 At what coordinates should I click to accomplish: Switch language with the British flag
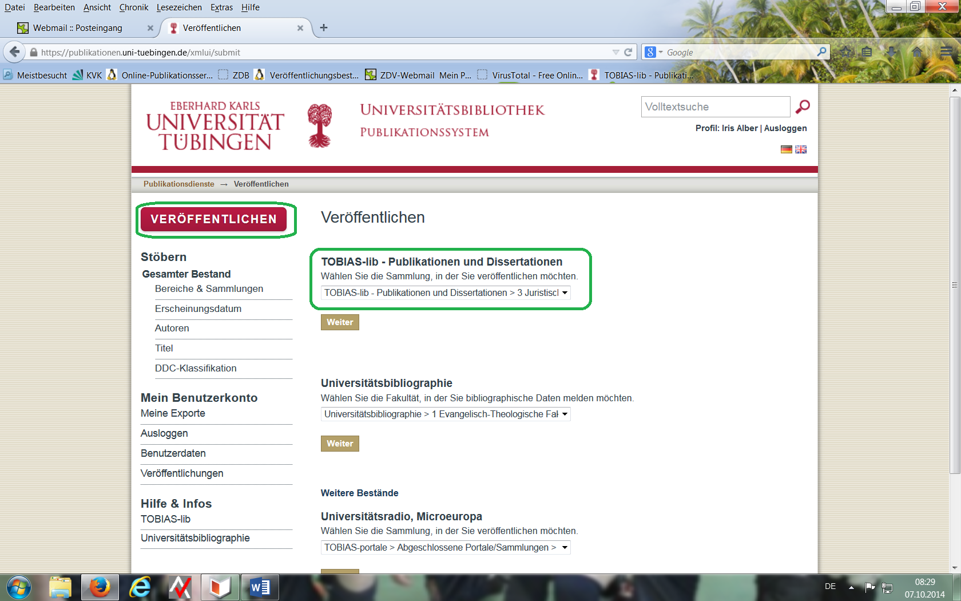coord(801,149)
